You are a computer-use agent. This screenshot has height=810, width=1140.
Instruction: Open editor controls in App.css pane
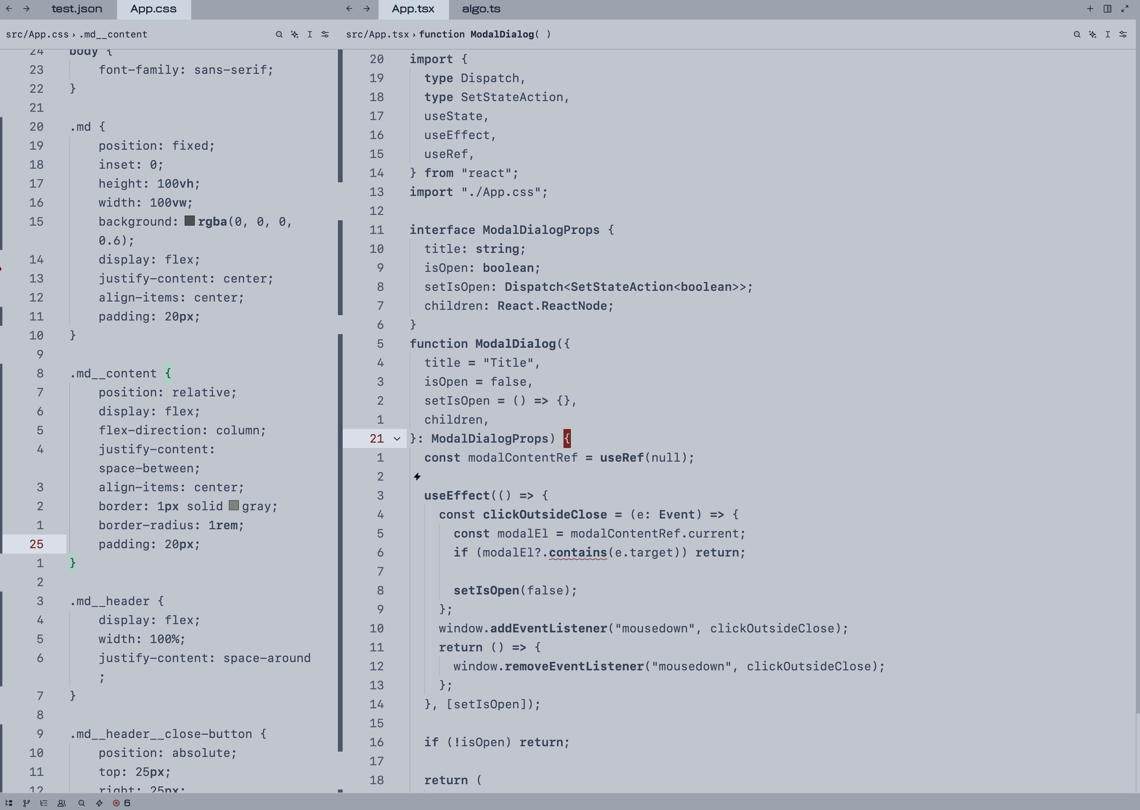click(x=325, y=34)
